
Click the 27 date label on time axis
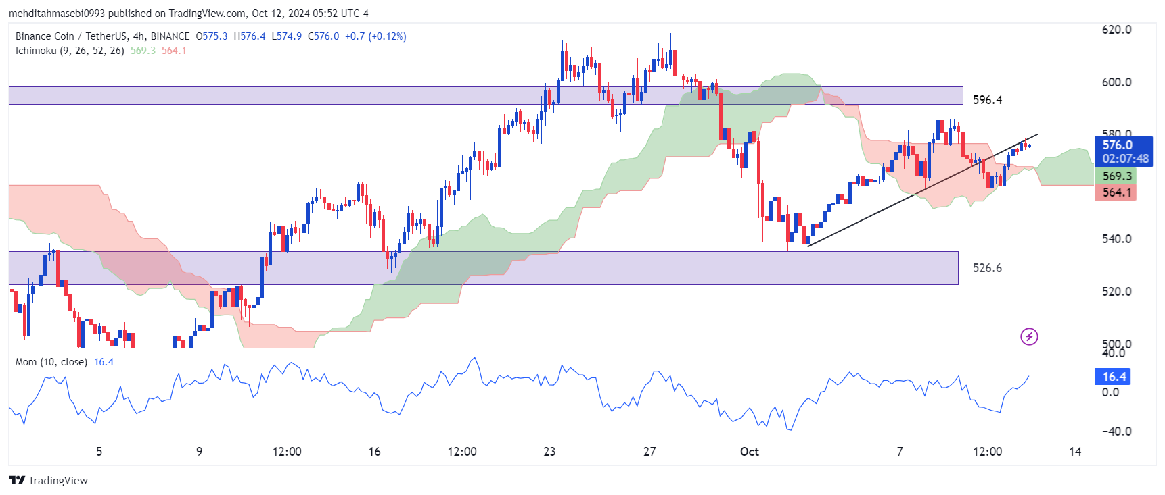[x=649, y=452]
